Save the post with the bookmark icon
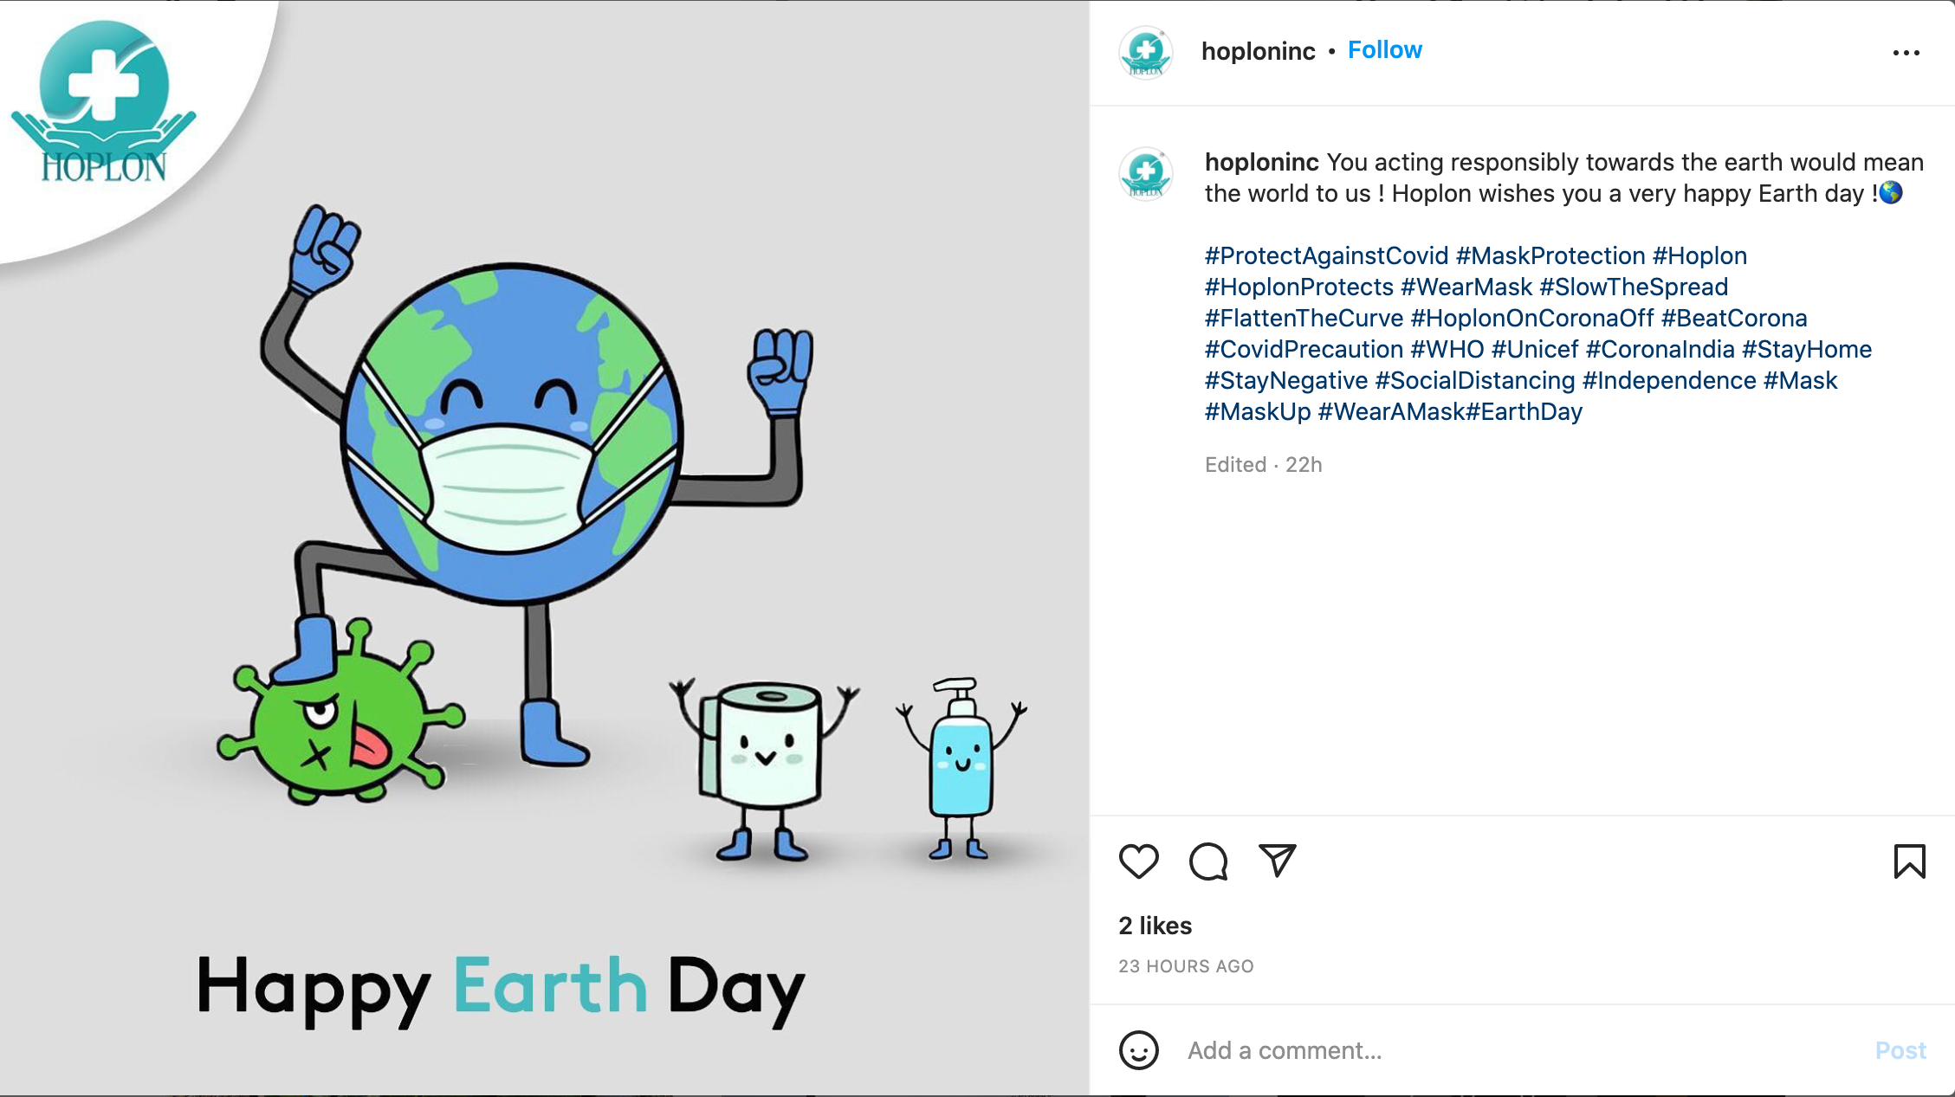 [1909, 861]
